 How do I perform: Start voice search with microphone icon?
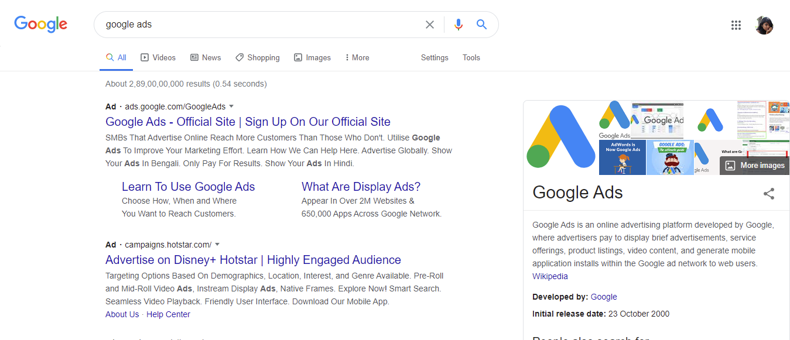click(x=459, y=25)
